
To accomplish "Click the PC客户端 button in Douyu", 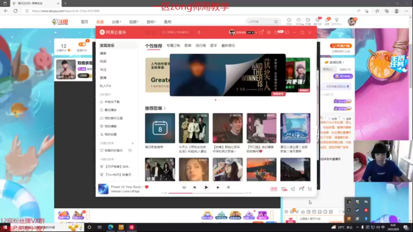I will 341,46.
